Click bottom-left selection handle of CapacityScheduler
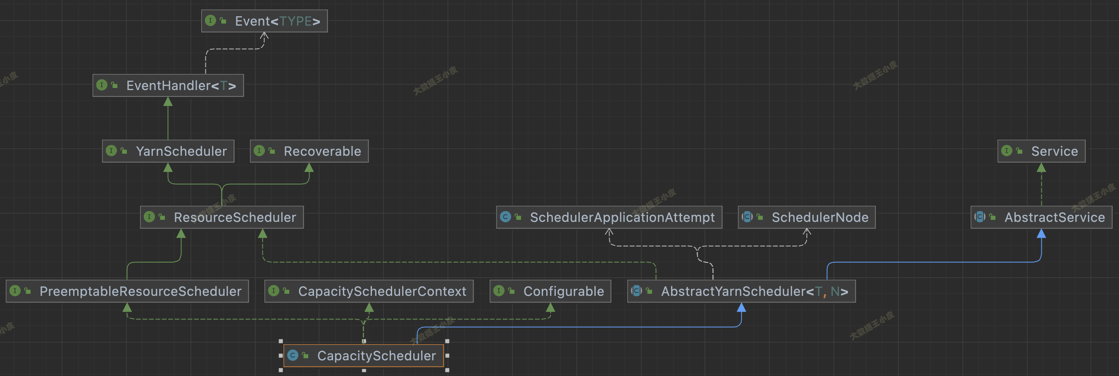The width and height of the screenshot is (1119, 376). pyautogui.click(x=281, y=370)
